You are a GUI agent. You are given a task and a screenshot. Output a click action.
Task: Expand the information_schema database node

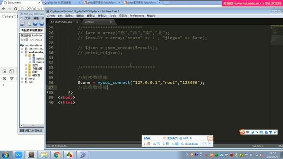(x=22, y=49)
